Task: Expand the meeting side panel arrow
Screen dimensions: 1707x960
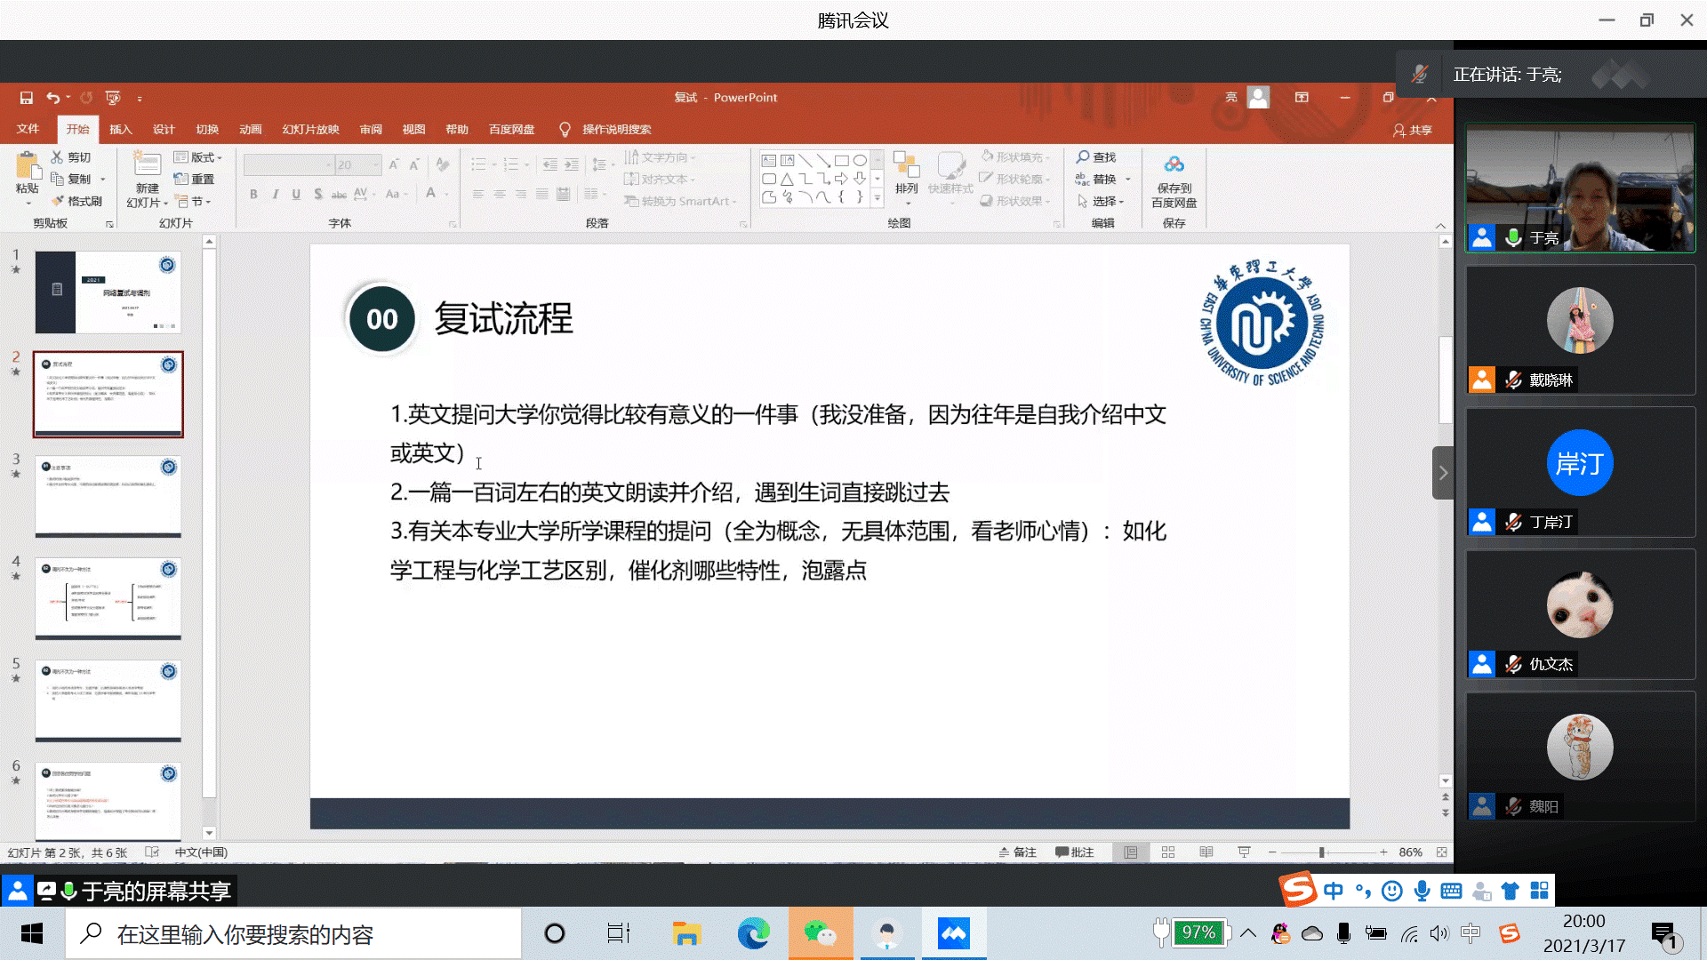Action: [x=1443, y=473]
